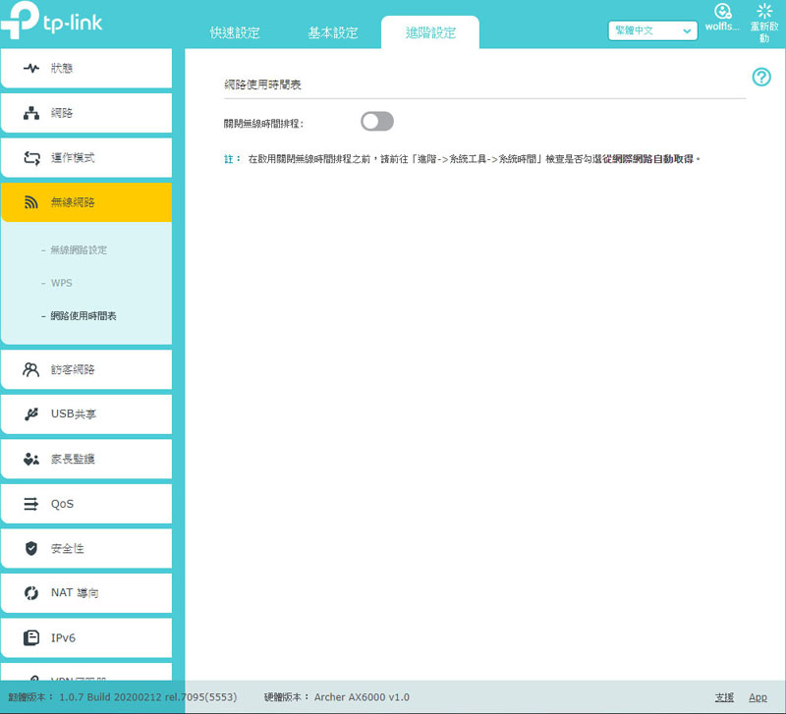786x714 pixels.
Task: Click the 家長監護 parental control icon
Action: pos(31,459)
